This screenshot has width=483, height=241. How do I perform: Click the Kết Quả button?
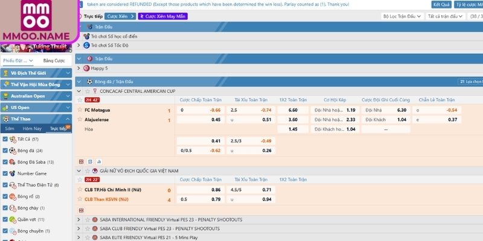tap(441, 4)
